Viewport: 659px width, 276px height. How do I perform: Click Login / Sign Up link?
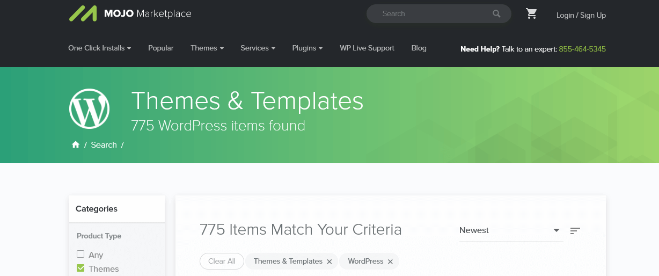[x=581, y=15]
